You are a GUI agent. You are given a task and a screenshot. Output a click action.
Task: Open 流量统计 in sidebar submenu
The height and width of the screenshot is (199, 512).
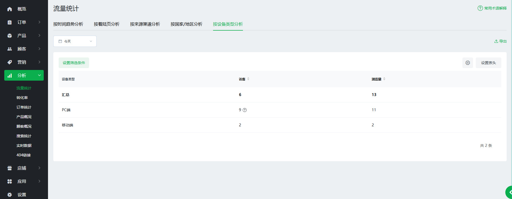coord(24,88)
